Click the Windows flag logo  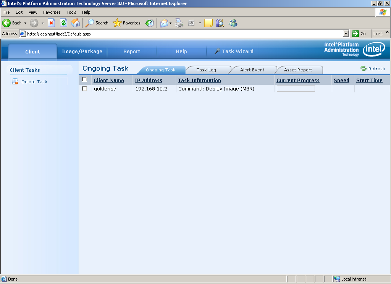tap(383, 12)
